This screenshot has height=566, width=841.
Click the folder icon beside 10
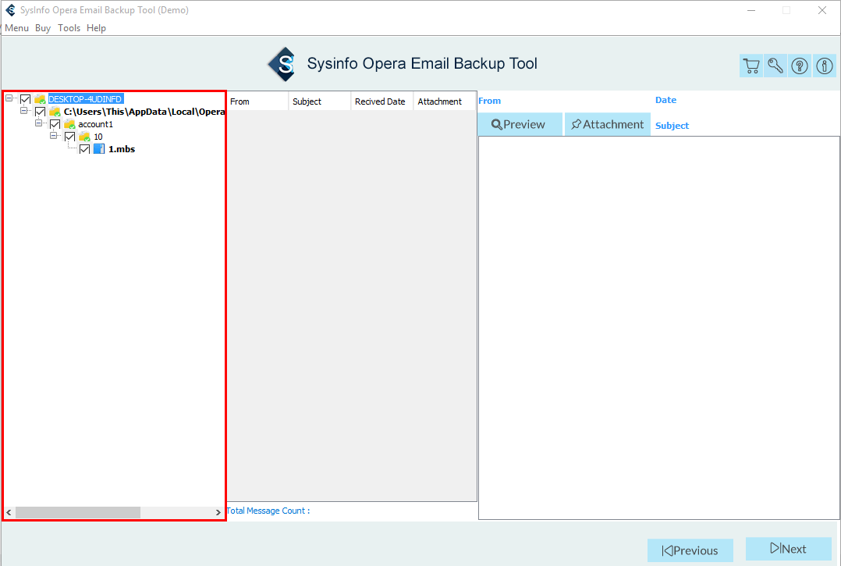click(84, 137)
